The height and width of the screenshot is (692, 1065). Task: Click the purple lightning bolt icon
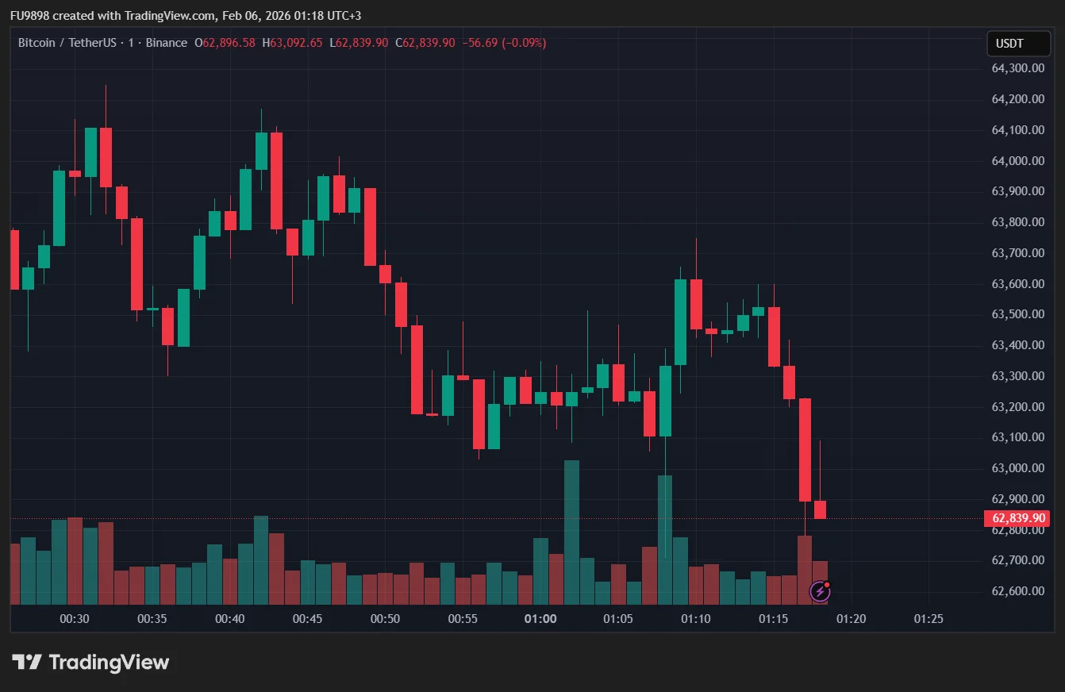coord(819,591)
